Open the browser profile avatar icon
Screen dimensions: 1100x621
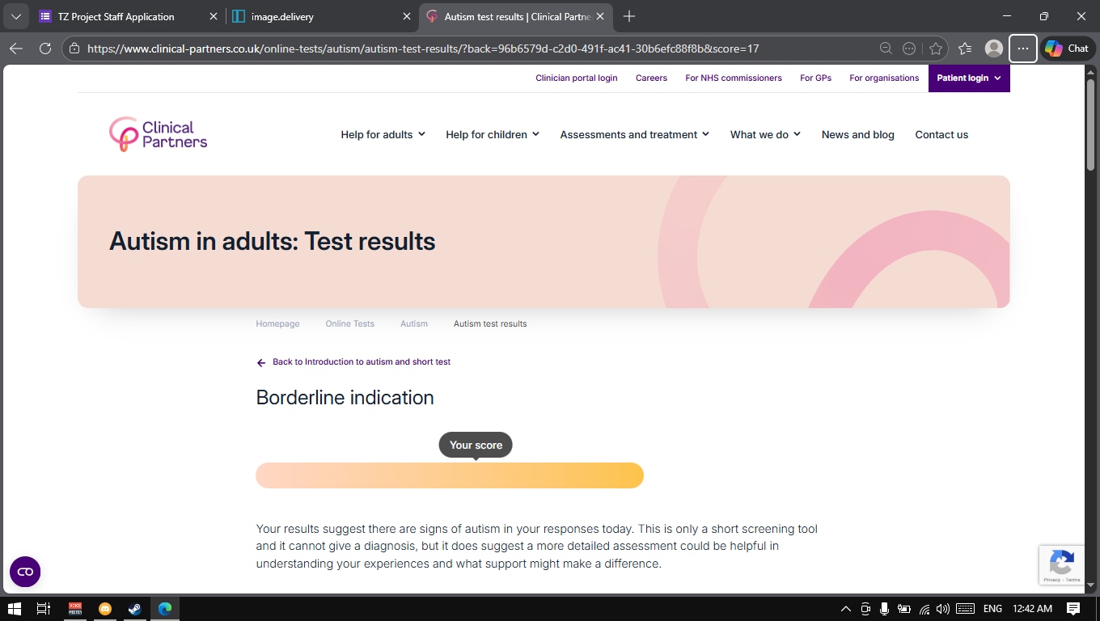pyautogui.click(x=994, y=49)
